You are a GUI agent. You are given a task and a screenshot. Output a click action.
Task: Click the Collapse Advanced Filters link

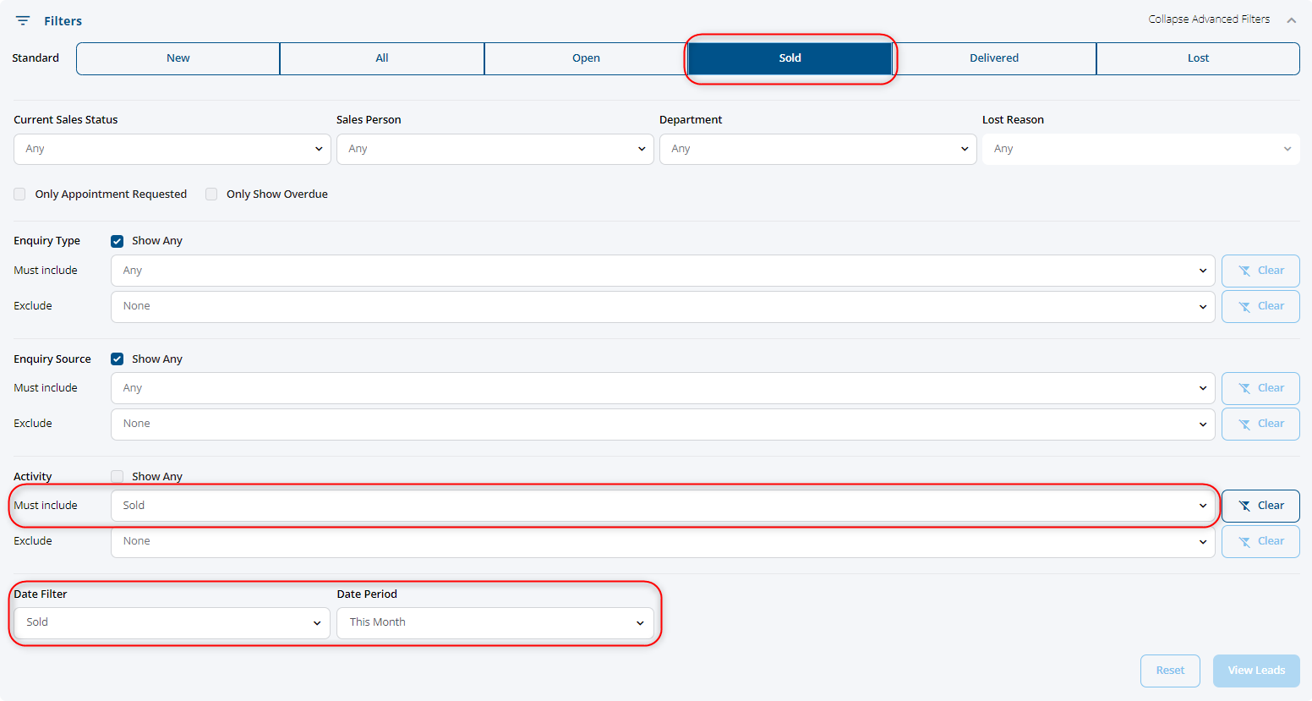click(1209, 19)
